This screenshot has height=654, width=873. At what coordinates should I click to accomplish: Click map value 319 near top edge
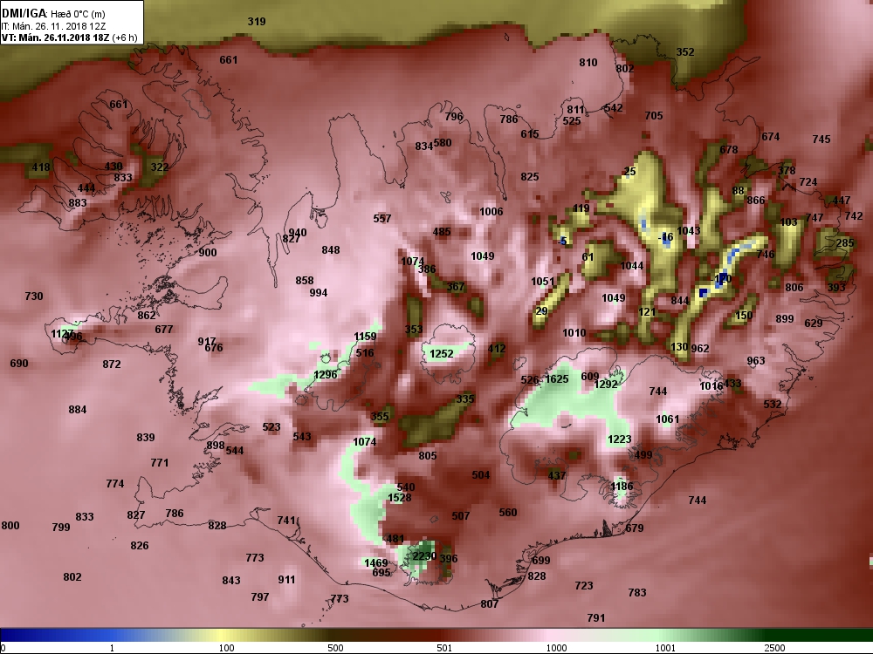coord(257,22)
